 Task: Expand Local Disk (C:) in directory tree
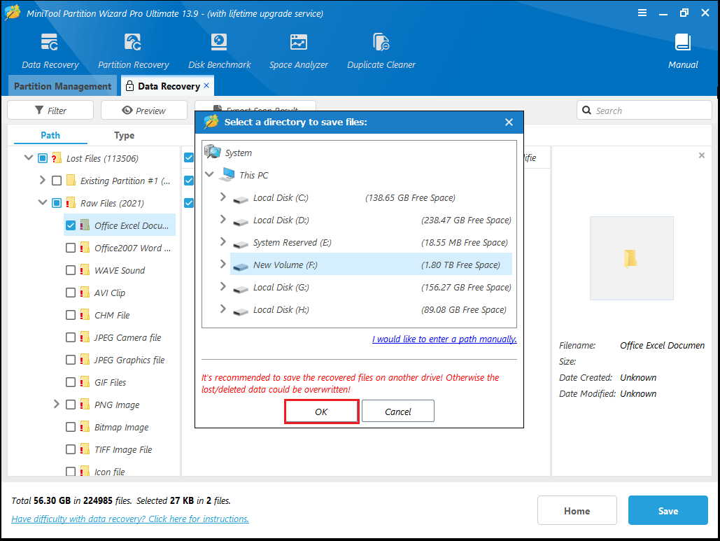[x=223, y=197]
